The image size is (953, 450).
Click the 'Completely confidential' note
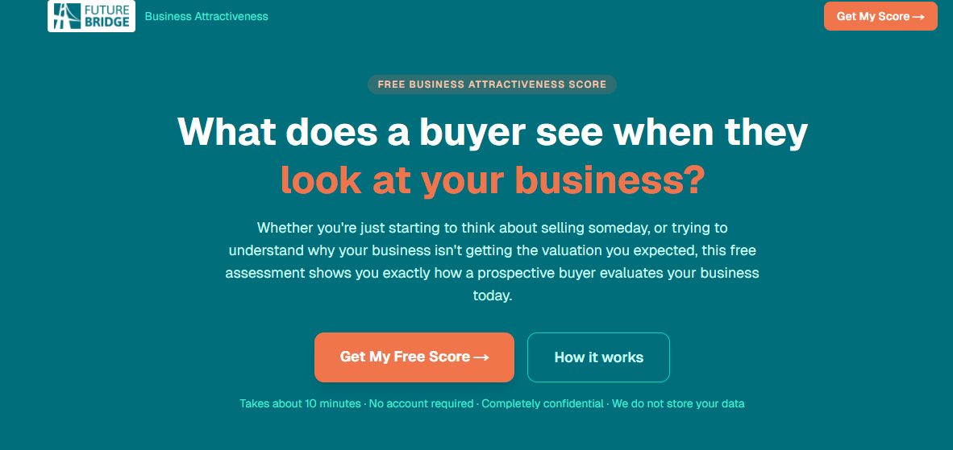tap(543, 403)
